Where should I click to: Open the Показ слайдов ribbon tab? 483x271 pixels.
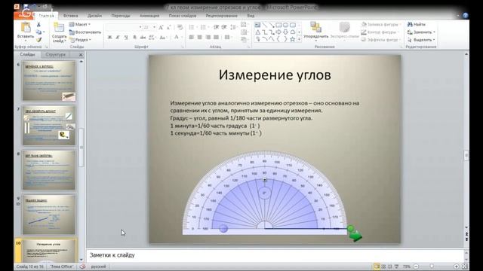tap(183, 16)
